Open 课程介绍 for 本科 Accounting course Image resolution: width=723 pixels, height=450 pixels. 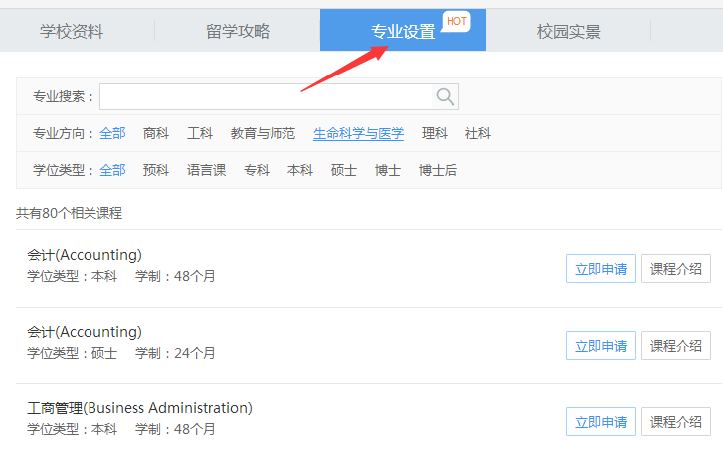coord(676,268)
